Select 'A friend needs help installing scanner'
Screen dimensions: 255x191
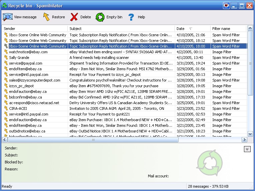pos(99,58)
